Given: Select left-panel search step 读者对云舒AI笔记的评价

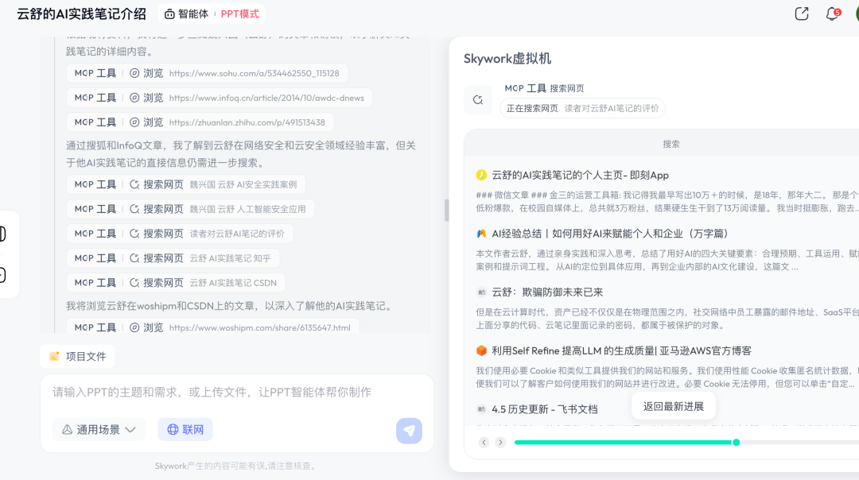Looking at the screenshot, I should coord(180,234).
